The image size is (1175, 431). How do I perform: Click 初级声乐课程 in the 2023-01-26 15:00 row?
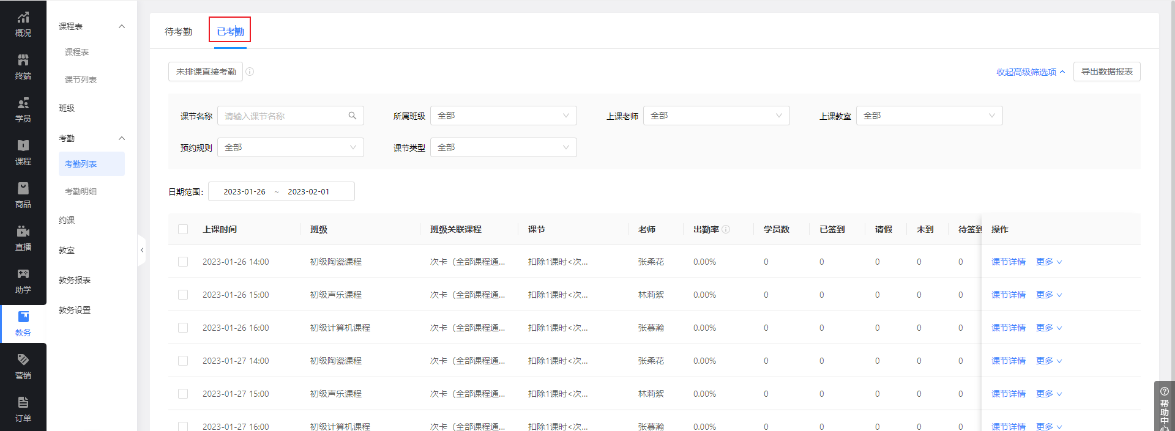pyautogui.click(x=336, y=295)
